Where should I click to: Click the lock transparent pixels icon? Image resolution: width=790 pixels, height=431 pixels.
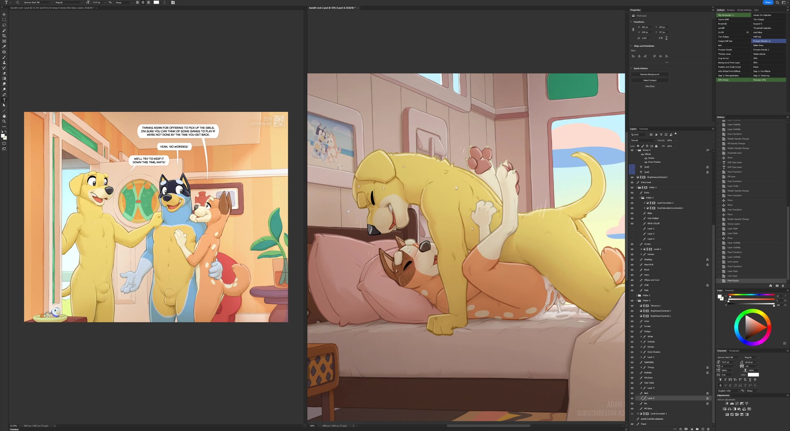(638, 146)
